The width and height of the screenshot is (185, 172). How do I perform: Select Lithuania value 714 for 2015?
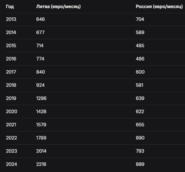pyautogui.click(x=40, y=46)
